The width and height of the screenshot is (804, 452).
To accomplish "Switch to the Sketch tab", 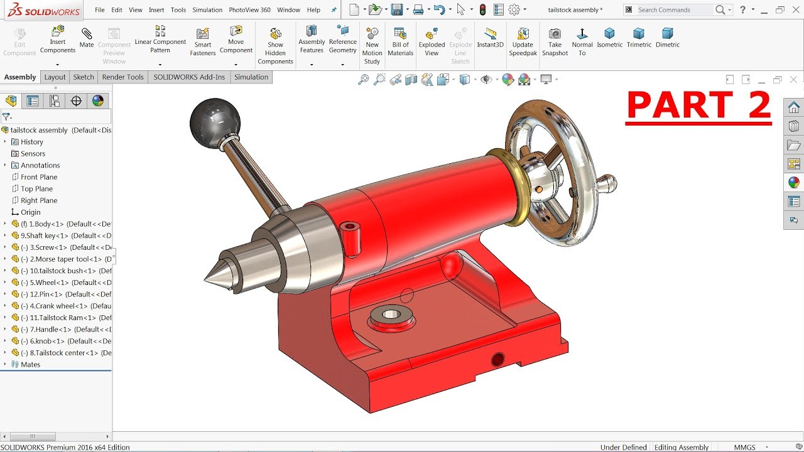I will [x=84, y=77].
